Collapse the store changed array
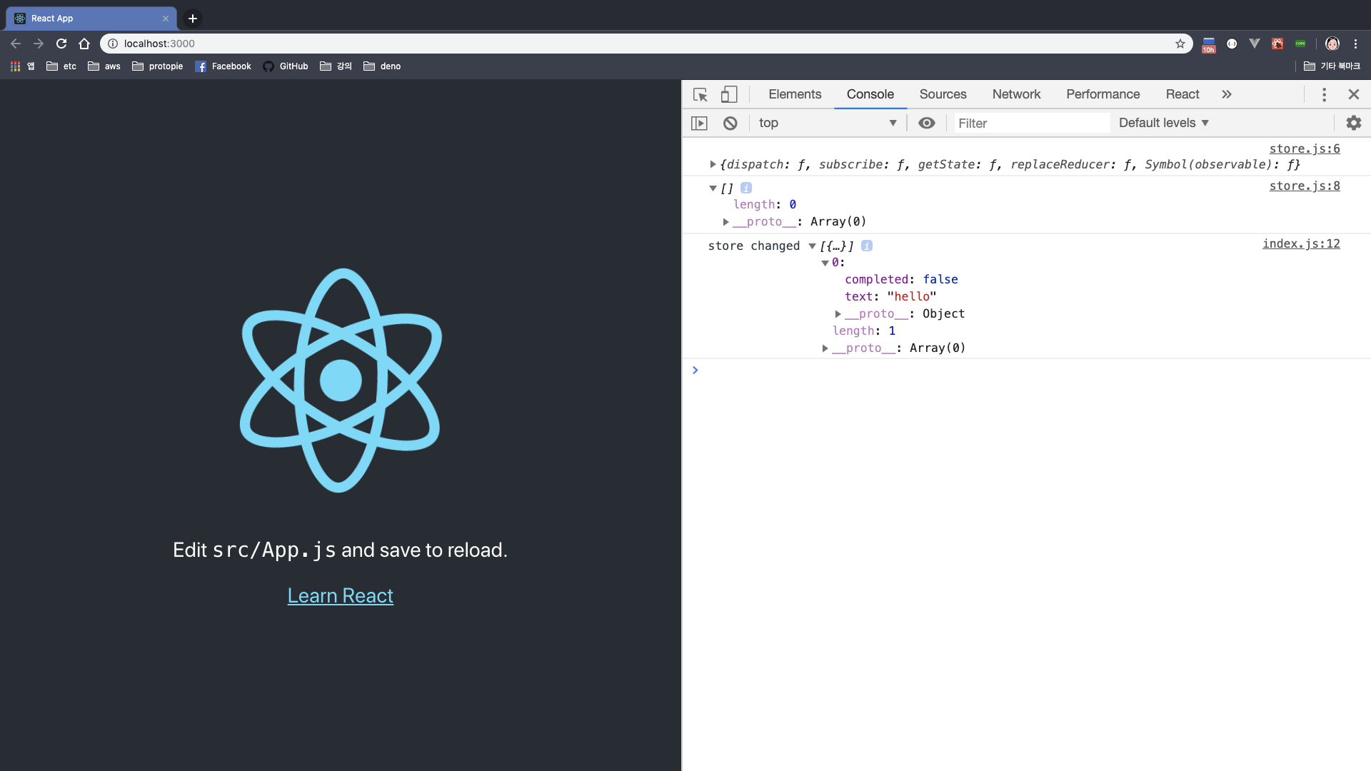 tap(812, 246)
